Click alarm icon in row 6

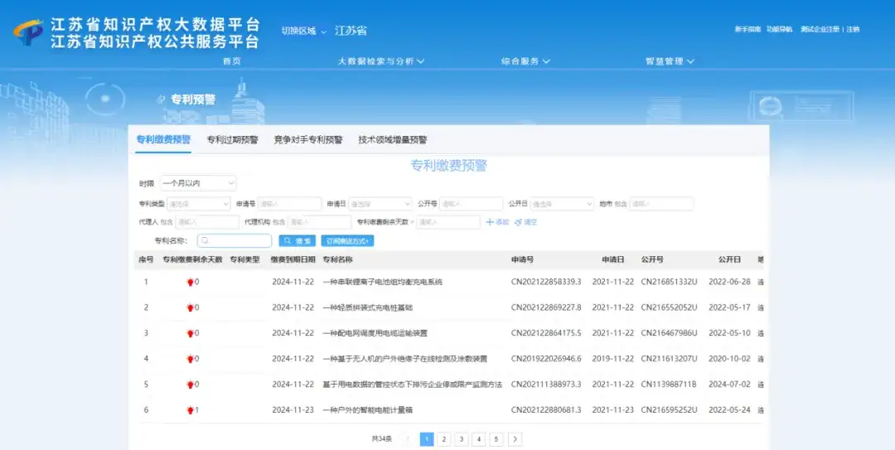pyautogui.click(x=190, y=410)
